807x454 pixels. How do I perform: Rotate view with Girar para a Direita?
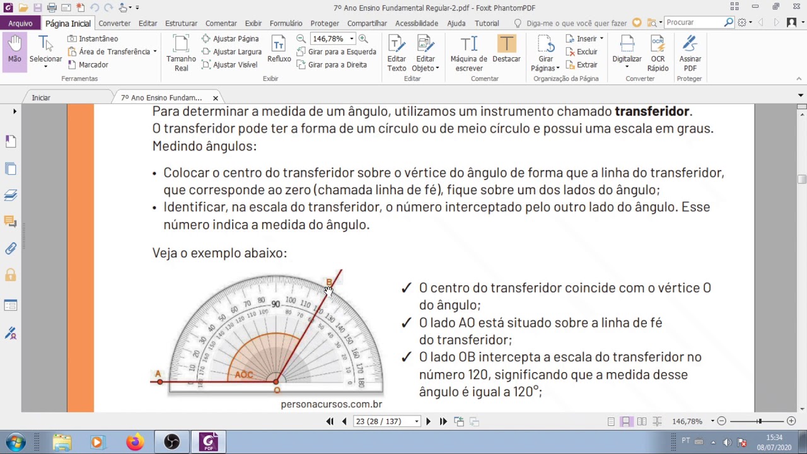pyautogui.click(x=332, y=65)
